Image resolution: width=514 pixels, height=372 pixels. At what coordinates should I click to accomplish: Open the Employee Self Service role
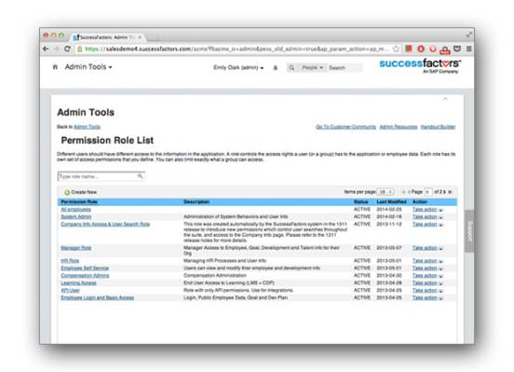click(x=85, y=269)
